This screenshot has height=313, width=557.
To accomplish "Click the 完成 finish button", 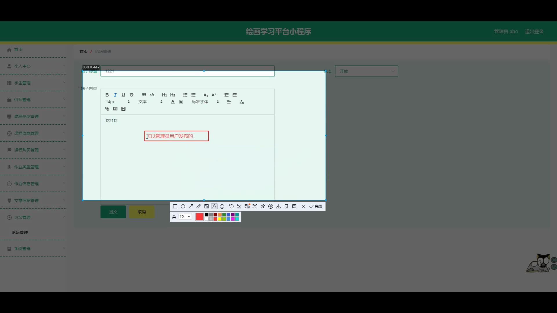I will pyautogui.click(x=316, y=206).
